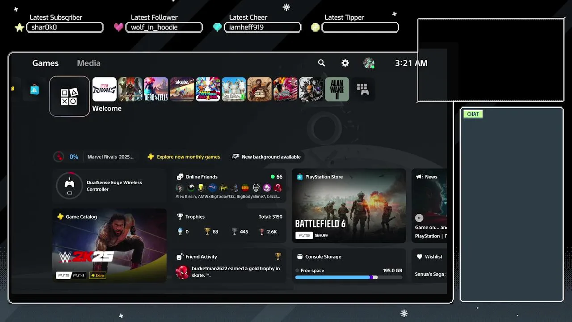Viewport: 572px width, 322px height.
Task: Open the Wishlist card
Action: point(429,266)
